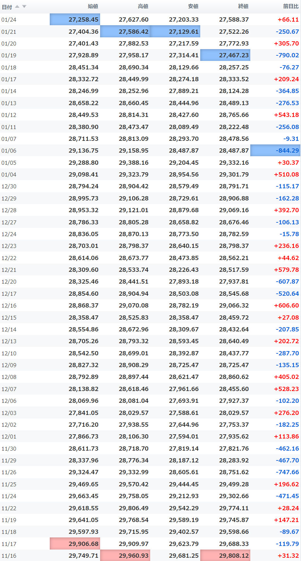The width and height of the screenshot is (301, 561).
Task: Click high value 29,806.49
Action: (133, 508)
